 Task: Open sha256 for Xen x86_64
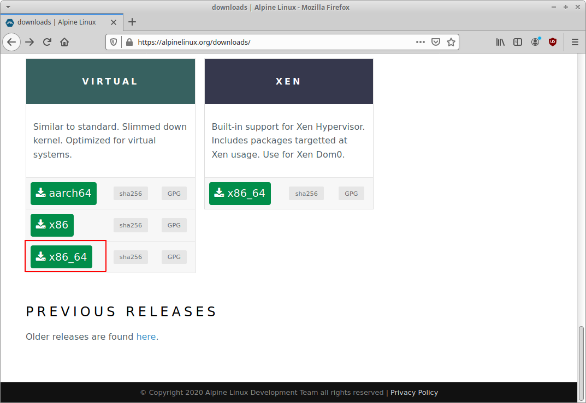pos(306,194)
